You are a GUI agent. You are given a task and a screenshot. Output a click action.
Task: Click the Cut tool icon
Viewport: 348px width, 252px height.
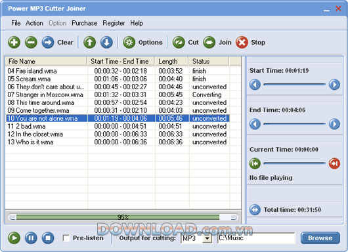(179, 42)
